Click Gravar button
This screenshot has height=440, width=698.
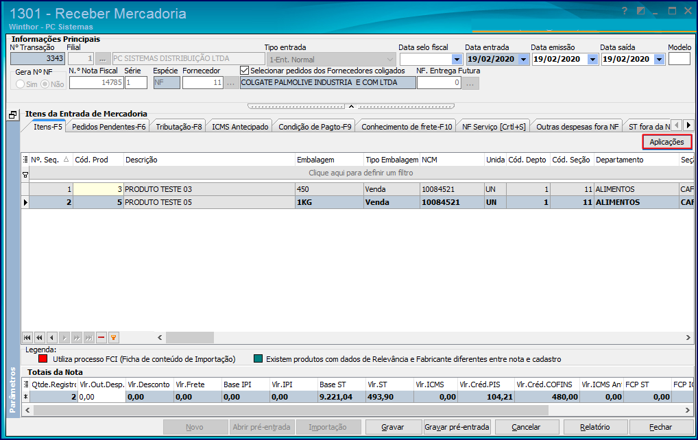393,427
